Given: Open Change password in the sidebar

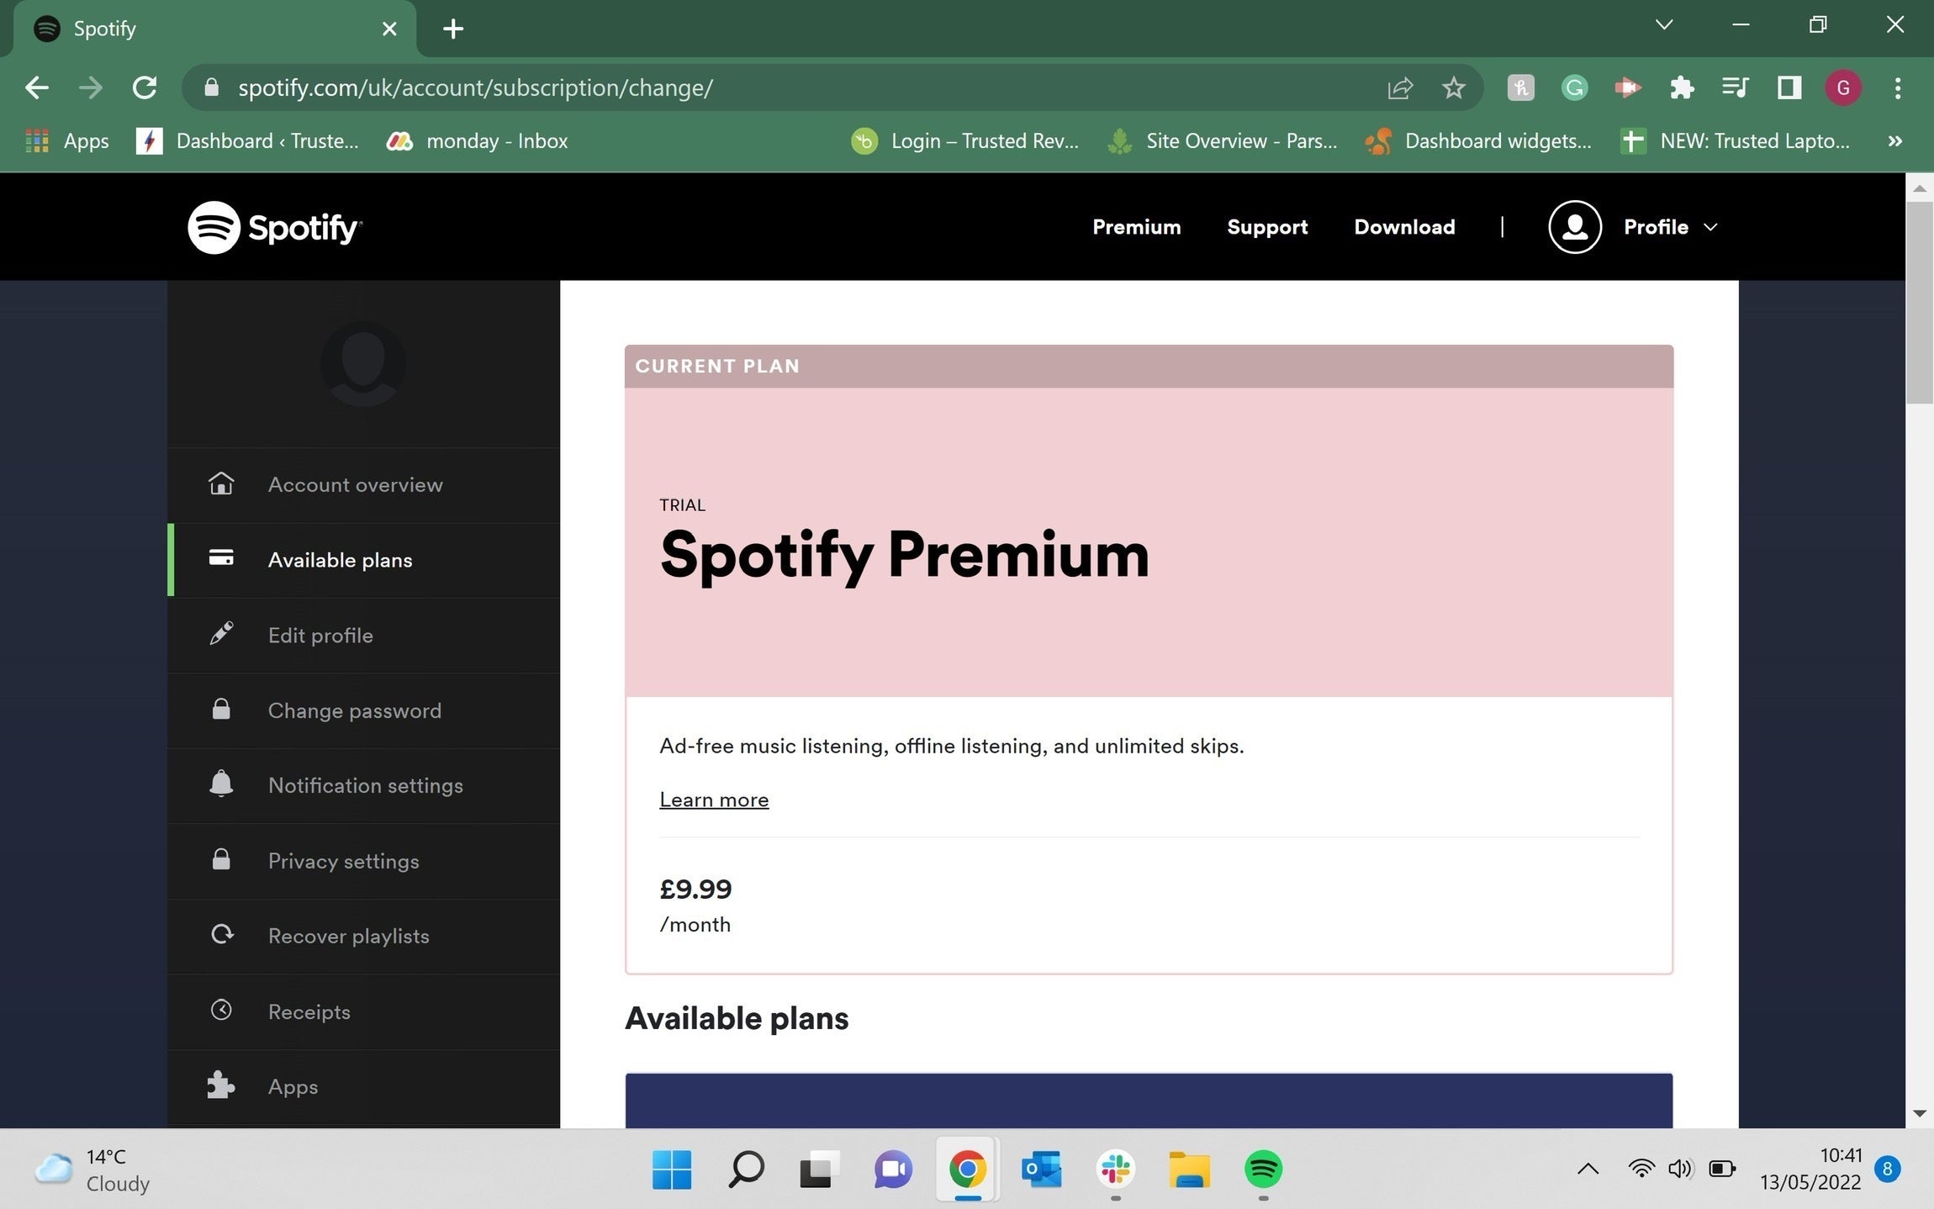Looking at the screenshot, I should click(363, 710).
